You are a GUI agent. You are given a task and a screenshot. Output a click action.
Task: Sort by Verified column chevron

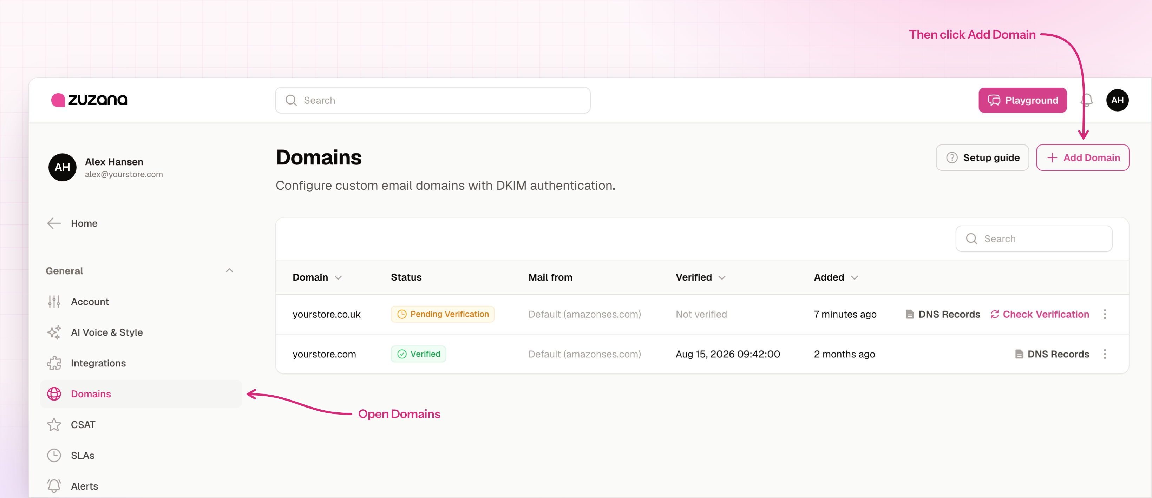pyautogui.click(x=722, y=278)
